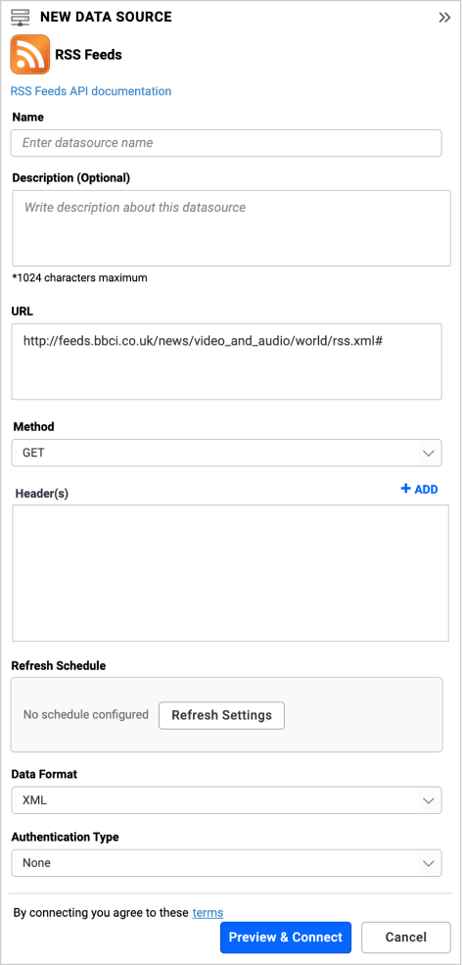The image size is (462, 965).
Task: Cancel the new data source
Action: (x=405, y=938)
